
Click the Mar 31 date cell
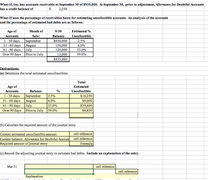click(12, 167)
